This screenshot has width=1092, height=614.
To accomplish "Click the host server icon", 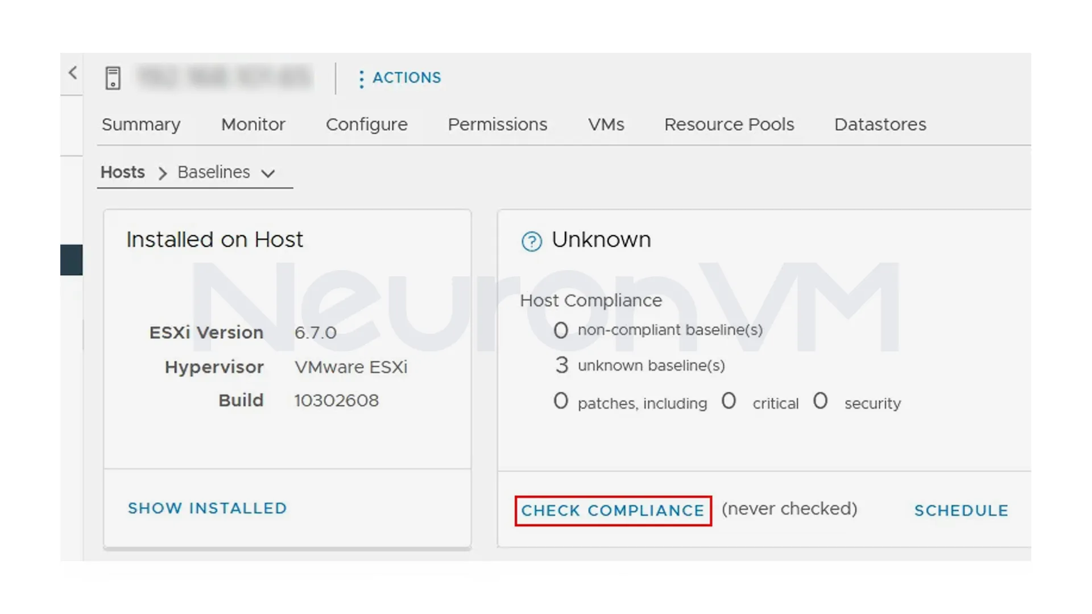I will 113,78.
